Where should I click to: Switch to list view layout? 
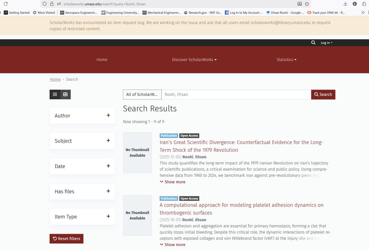55,94
